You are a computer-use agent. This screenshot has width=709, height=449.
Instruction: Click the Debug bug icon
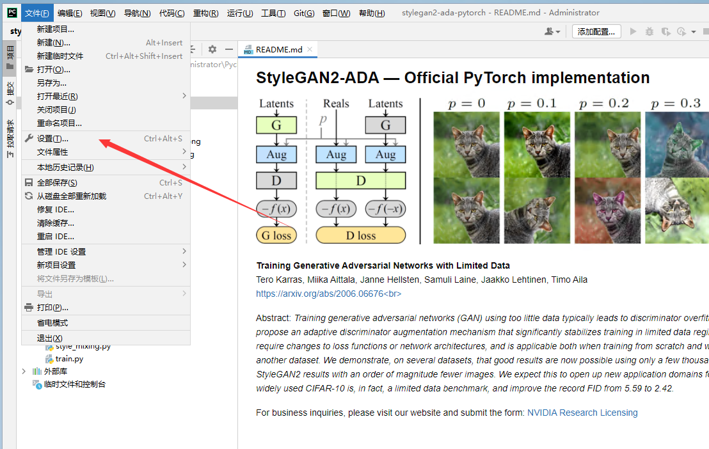[x=649, y=31]
